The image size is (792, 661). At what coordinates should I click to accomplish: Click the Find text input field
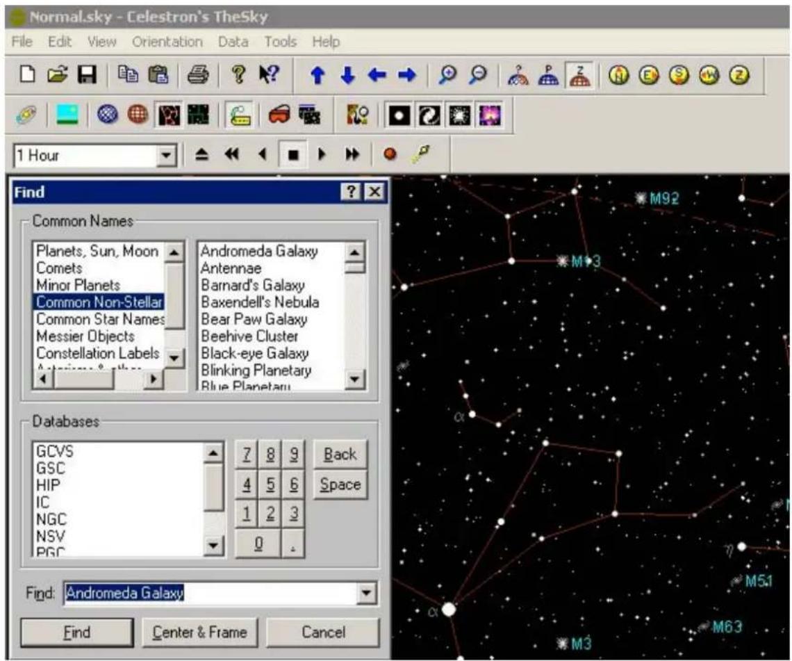(x=211, y=593)
